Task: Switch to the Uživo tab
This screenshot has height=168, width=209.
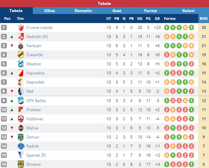Action: 50,11
